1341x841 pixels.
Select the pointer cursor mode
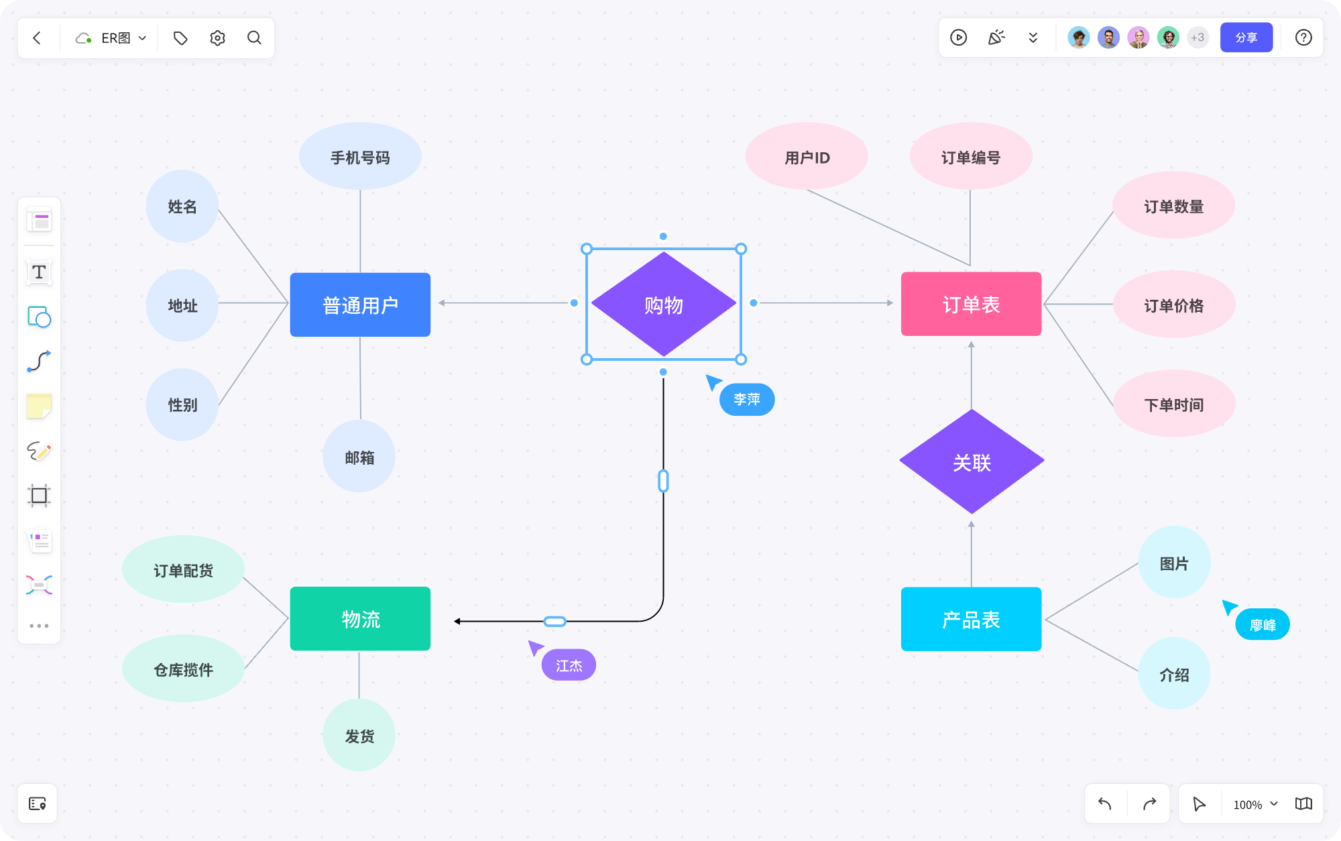[x=1200, y=803]
